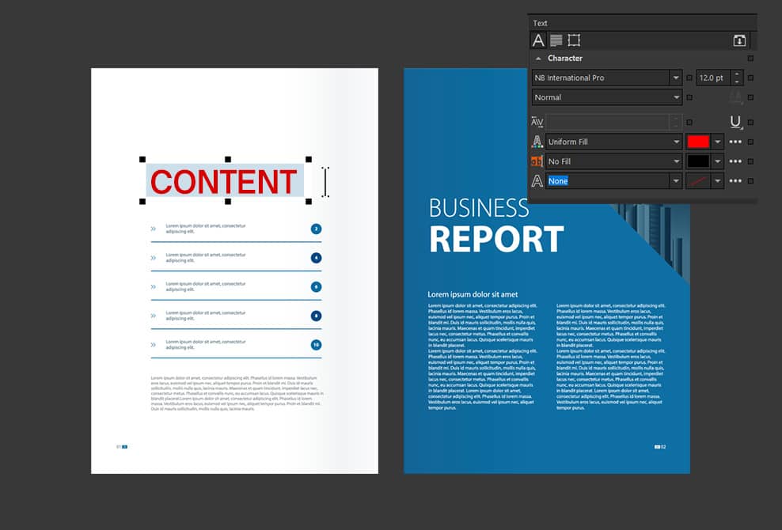The image size is (782, 530).
Task: Click the docker import icon beside Text tabs
Action: coord(739,40)
